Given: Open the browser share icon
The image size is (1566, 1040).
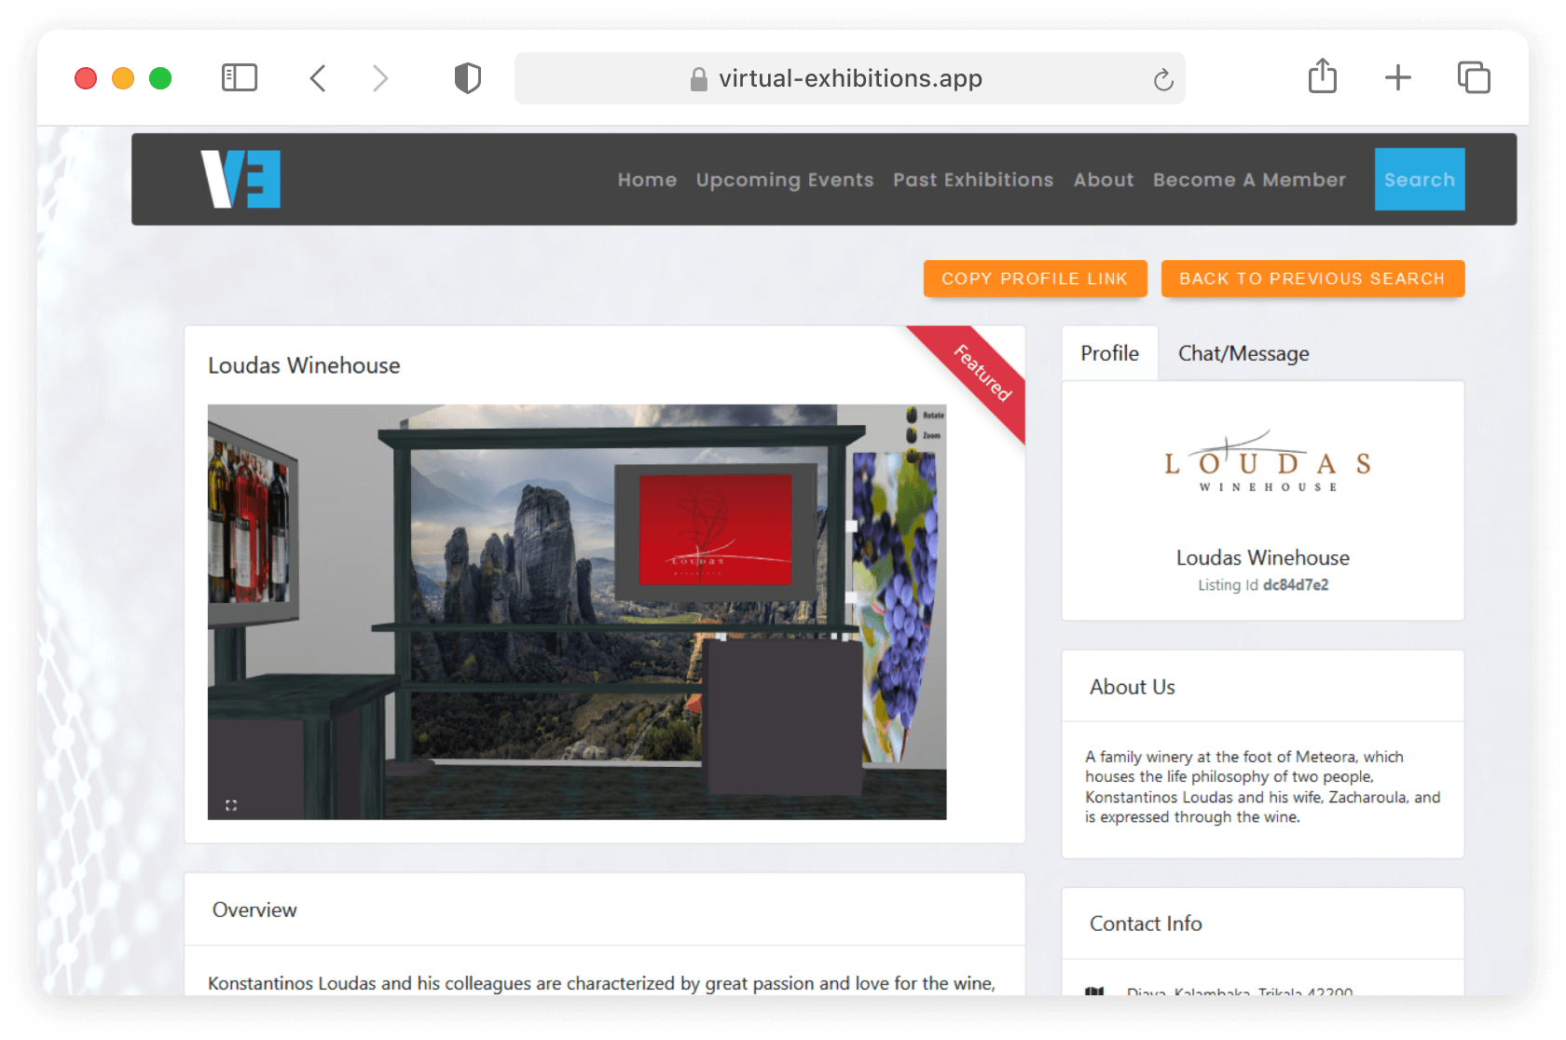Looking at the screenshot, I should pyautogui.click(x=1322, y=76).
